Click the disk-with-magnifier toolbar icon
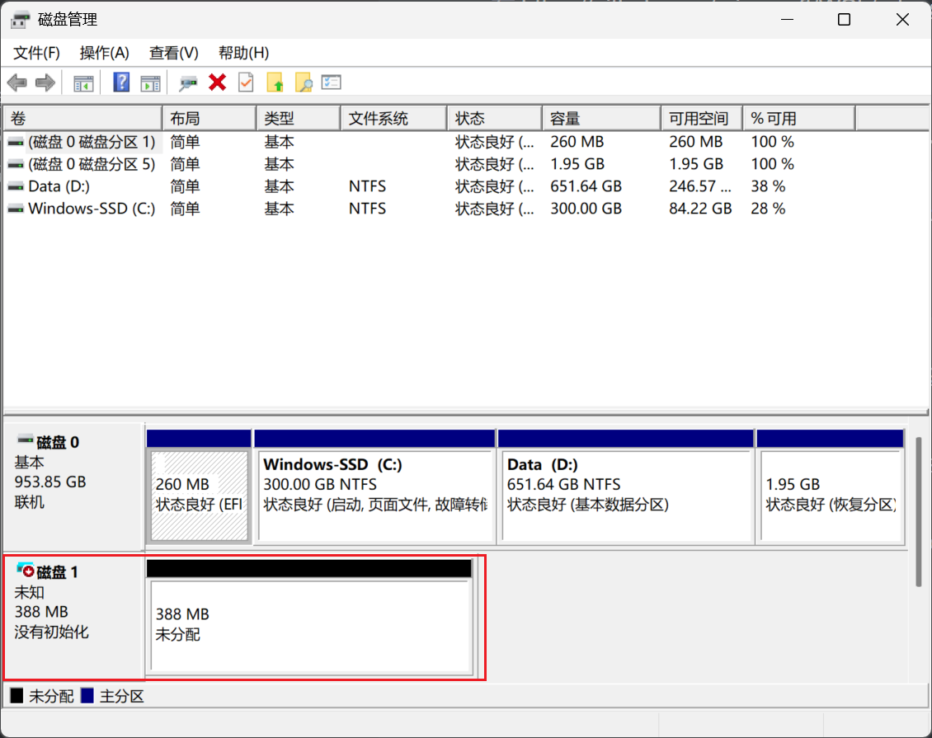This screenshot has width=932, height=738. click(189, 82)
